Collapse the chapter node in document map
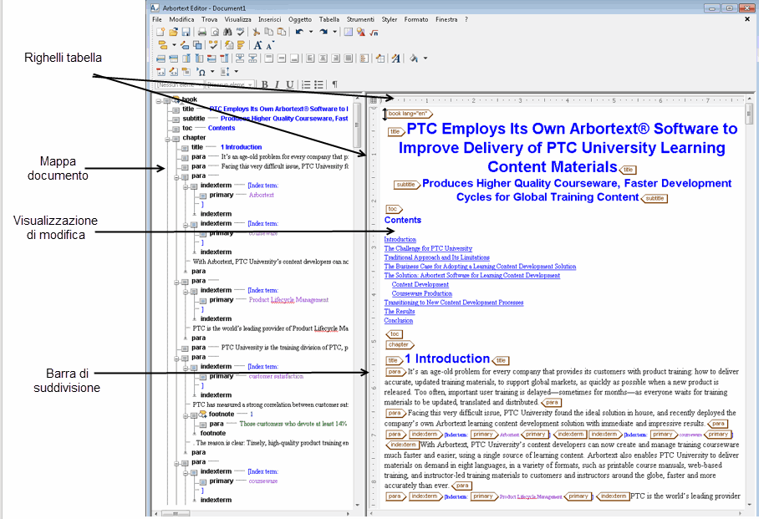 (x=167, y=138)
